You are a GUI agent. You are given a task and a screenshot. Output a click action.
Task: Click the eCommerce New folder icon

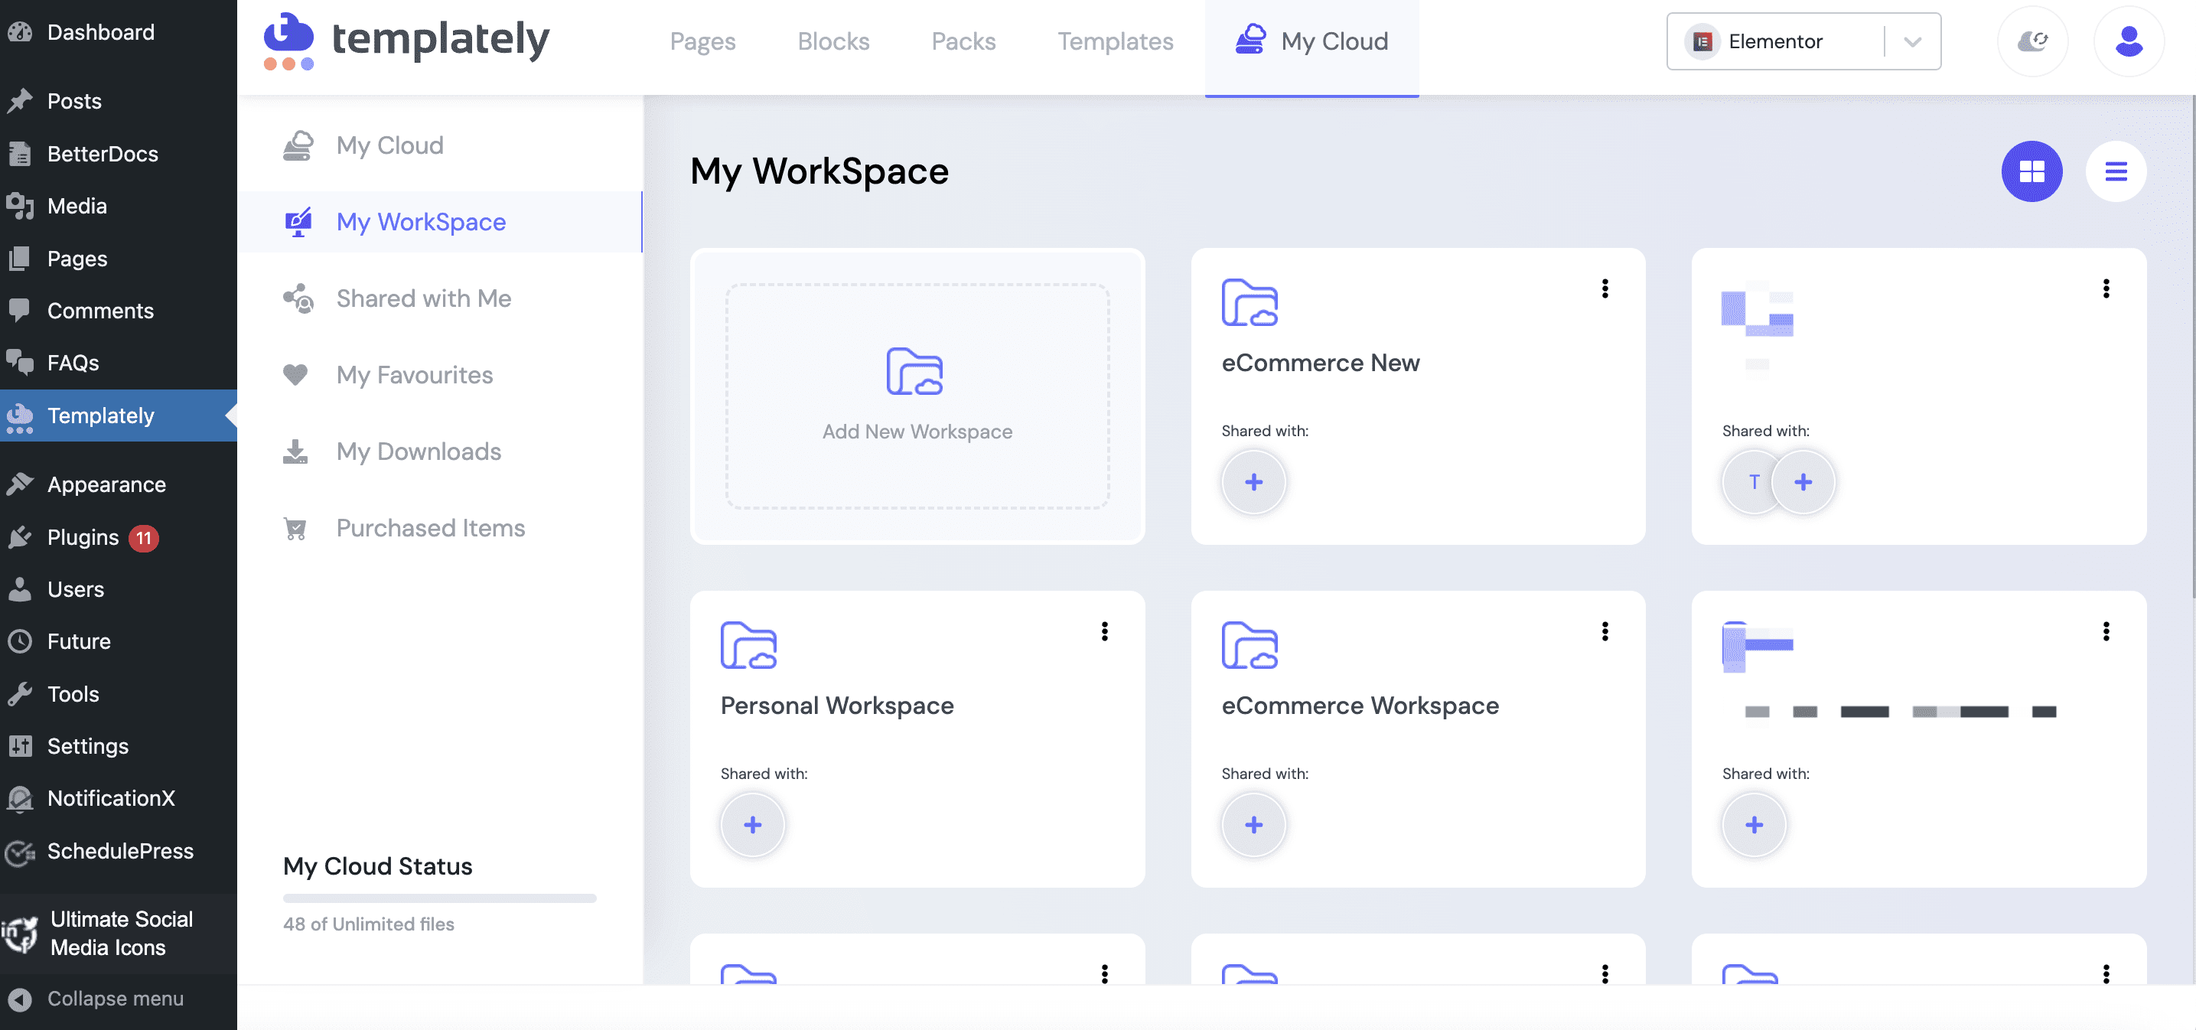coord(1249,303)
